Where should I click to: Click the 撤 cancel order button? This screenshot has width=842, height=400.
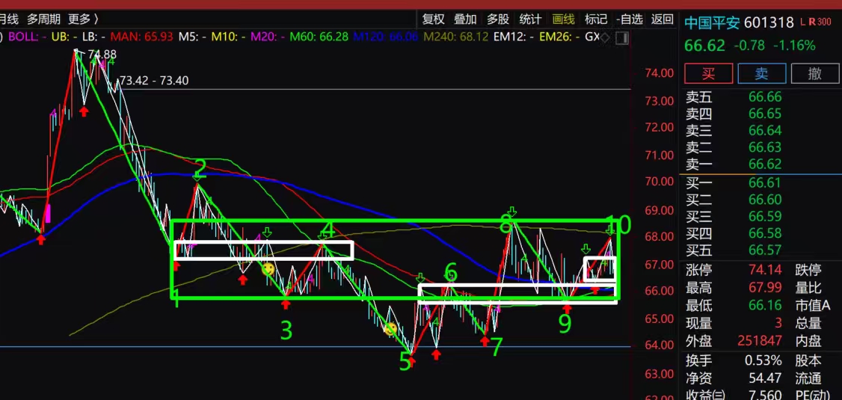point(814,73)
